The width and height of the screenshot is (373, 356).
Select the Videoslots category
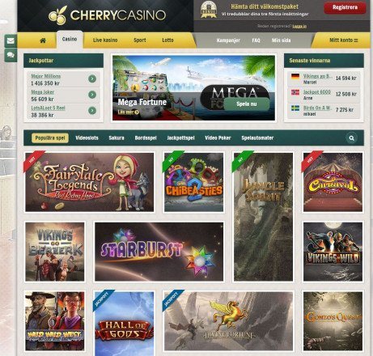pyautogui.click(x=87, y=138)
